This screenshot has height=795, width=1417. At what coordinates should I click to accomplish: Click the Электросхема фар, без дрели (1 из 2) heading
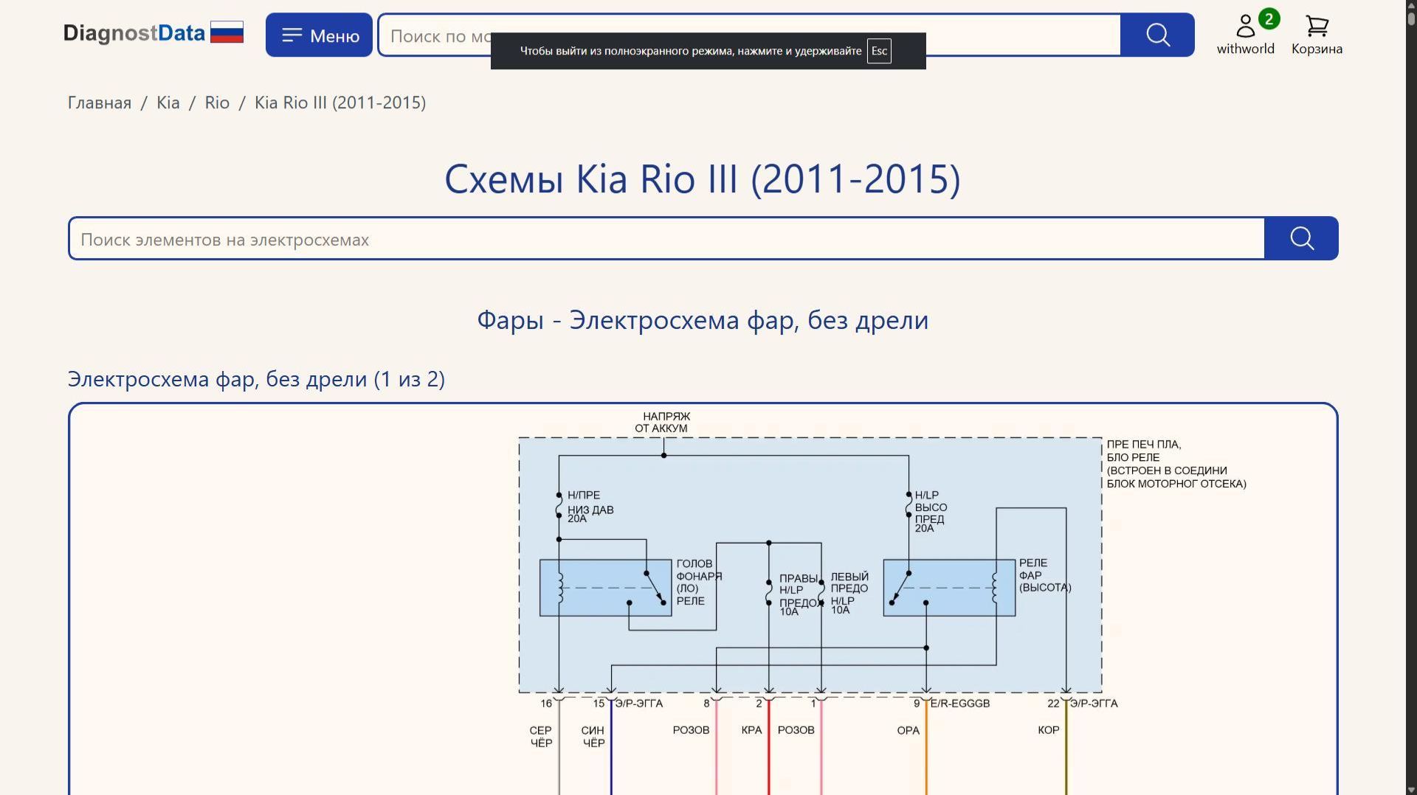coord(256,378)
